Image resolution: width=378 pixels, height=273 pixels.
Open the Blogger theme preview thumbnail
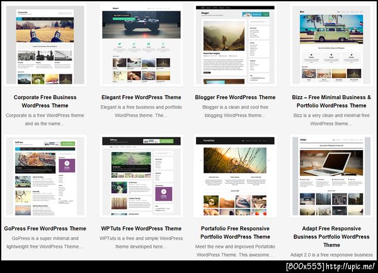point(235,45)
